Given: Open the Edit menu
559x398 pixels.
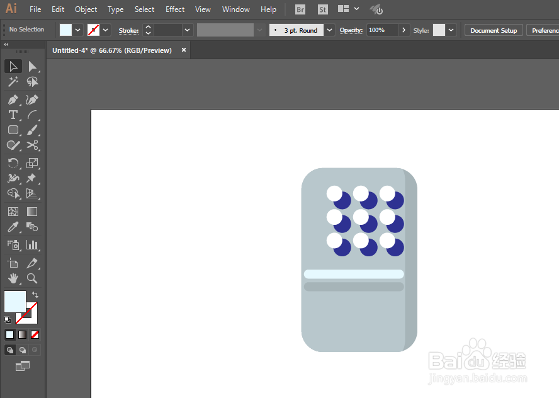Looking at the screenshot, I should 58,9.
